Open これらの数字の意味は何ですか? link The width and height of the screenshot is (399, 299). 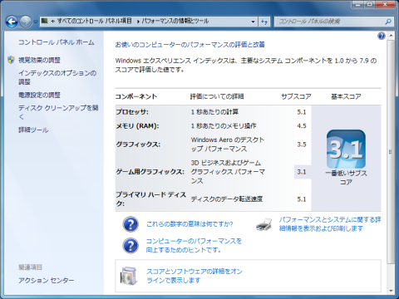click(x=190, y=224)
